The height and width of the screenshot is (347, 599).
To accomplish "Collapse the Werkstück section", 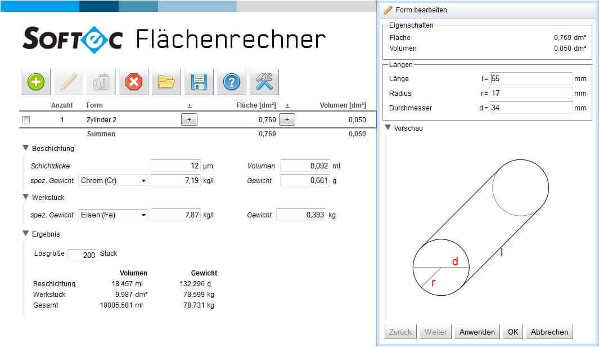I will click(25, 197).
